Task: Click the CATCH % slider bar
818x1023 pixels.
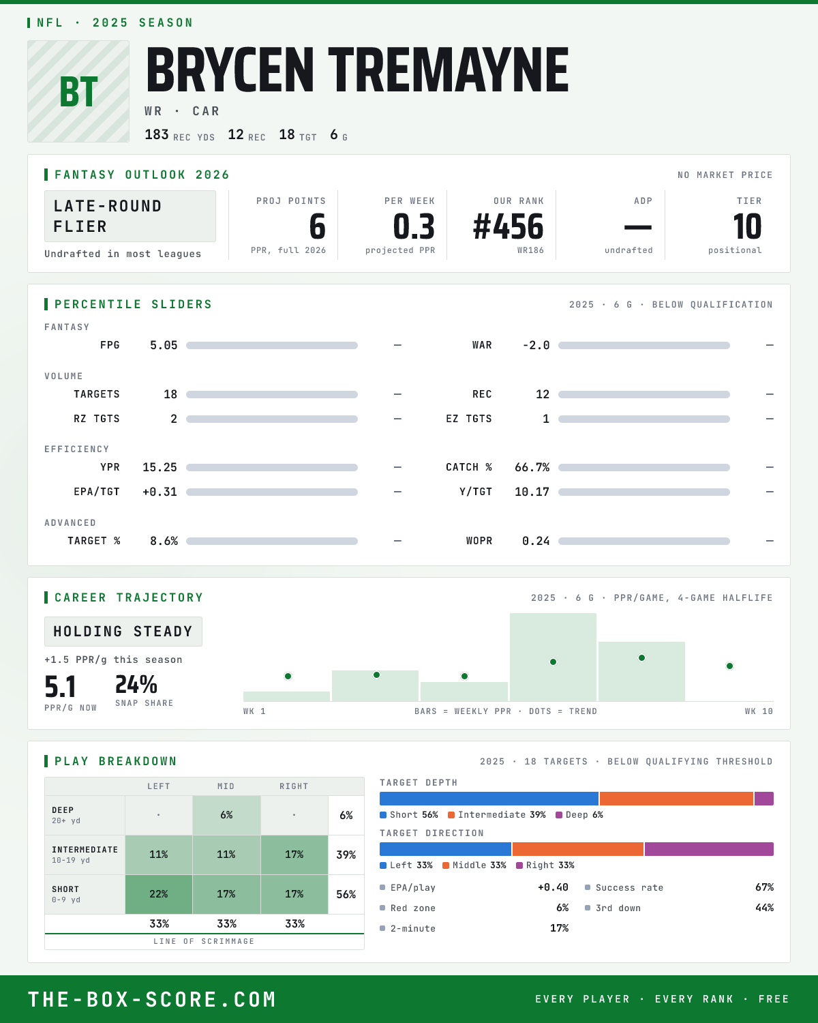Action: coord(644,468)
